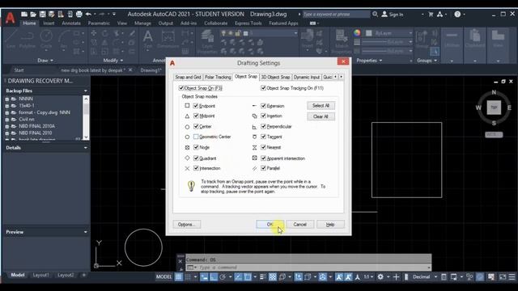Expand the Civil nn backup file node
The width and height of the screenshot is (518, 291).
coord(7,120)
